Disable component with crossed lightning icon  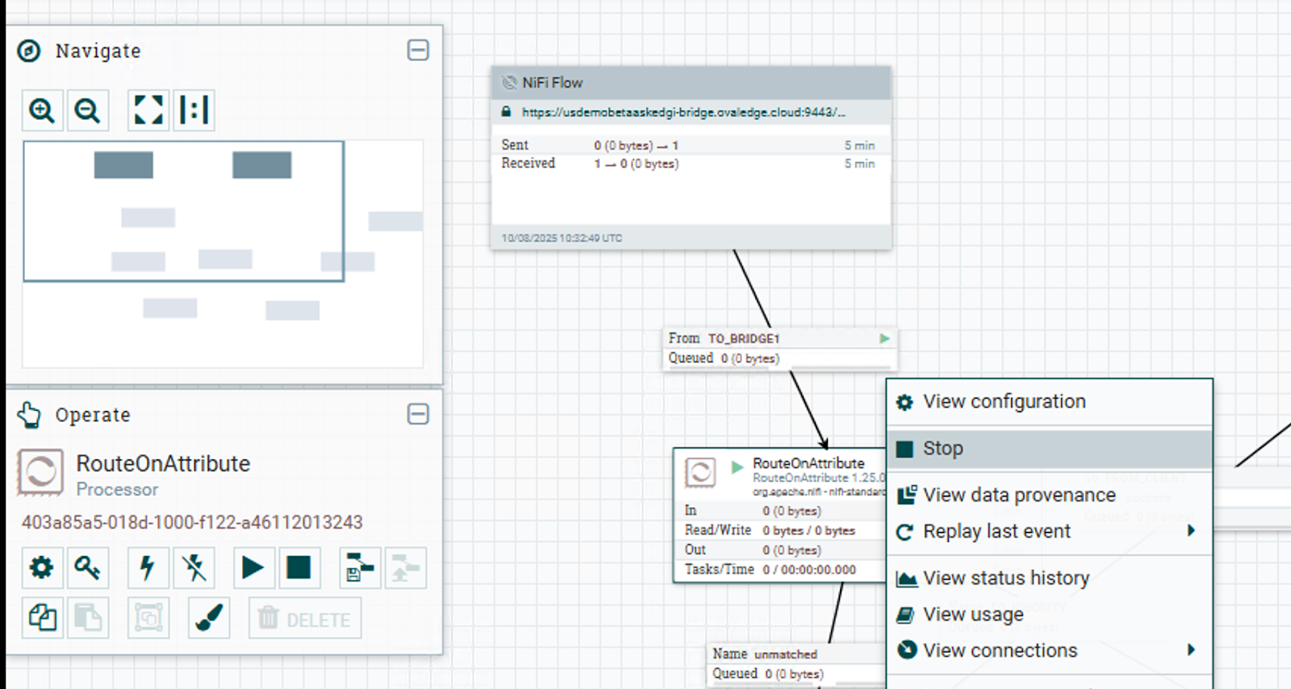(x=194, y=568)
